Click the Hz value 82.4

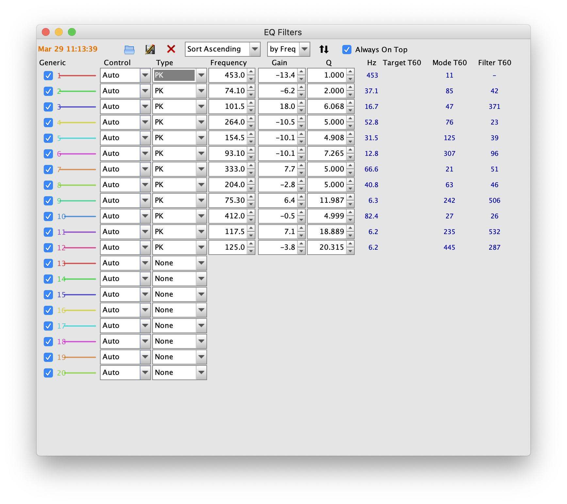pos(371,216)
